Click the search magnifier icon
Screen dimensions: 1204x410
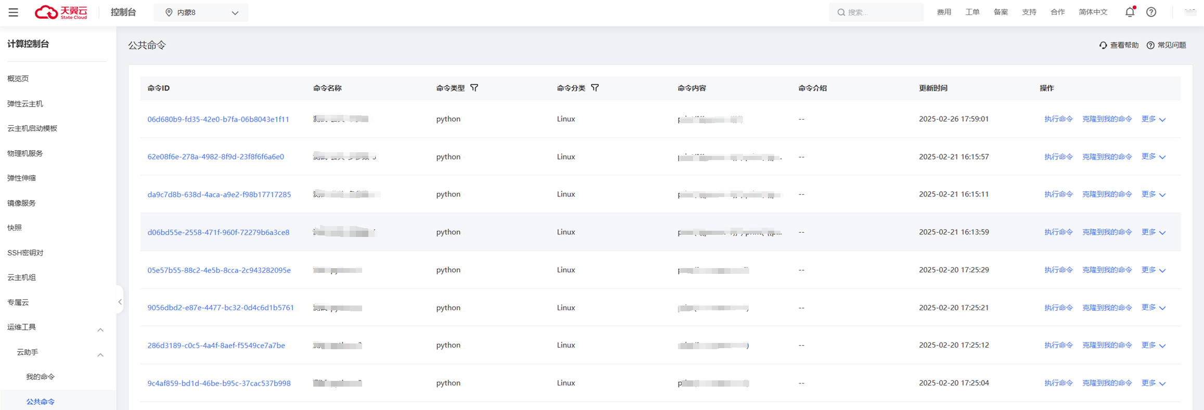[x=841, y=12]
